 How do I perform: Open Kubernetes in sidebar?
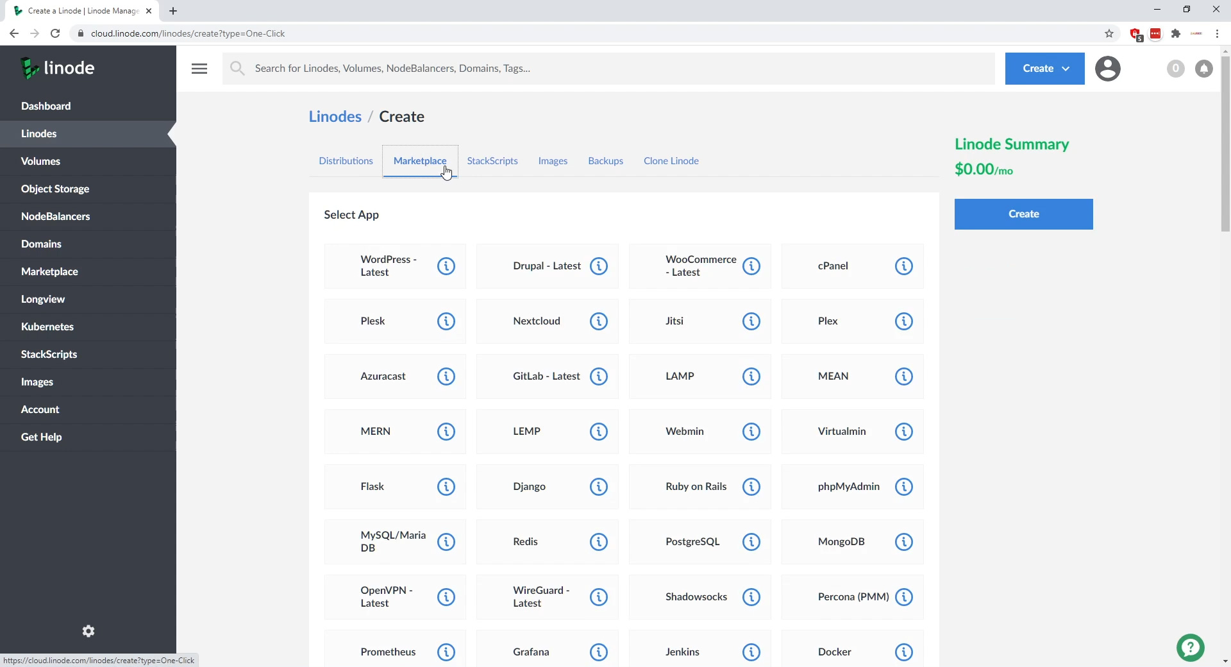coord(88,327)
